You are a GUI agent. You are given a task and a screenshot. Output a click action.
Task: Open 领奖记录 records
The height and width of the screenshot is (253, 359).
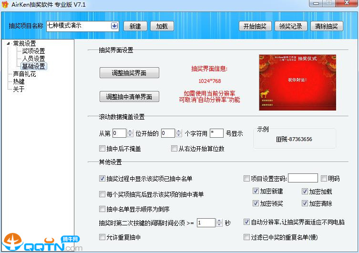tap(290, 26)
